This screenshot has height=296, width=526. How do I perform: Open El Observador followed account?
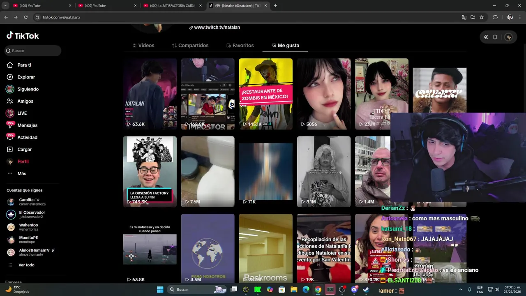(26, 214)
